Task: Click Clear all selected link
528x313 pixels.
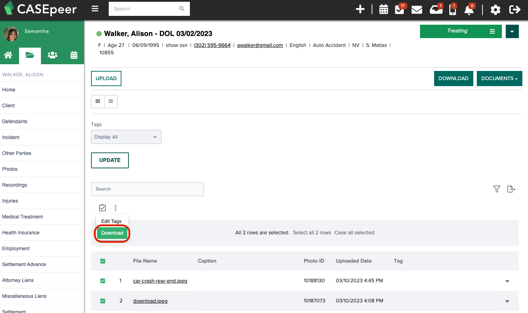Action: coord(354,233)
